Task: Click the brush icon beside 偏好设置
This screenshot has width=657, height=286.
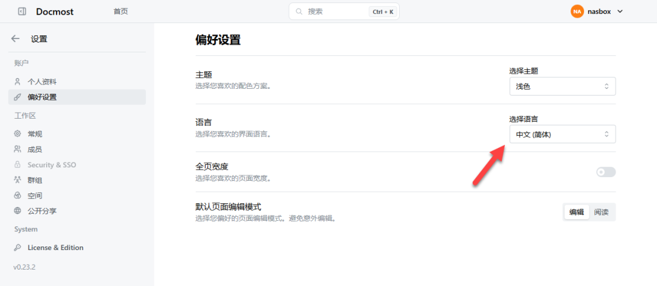Action: click(17, 97)
